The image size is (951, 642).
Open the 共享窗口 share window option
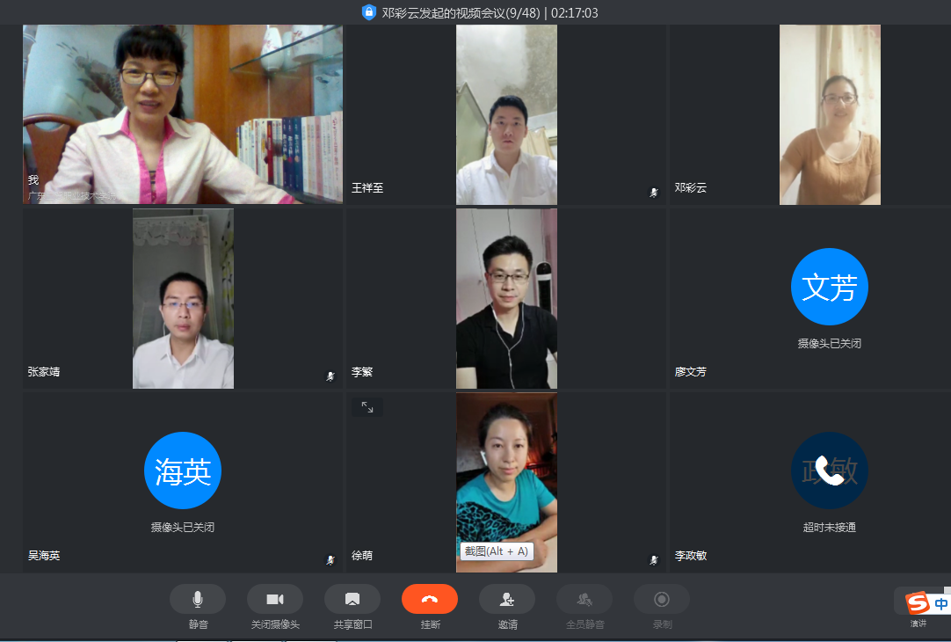(352, 599)
